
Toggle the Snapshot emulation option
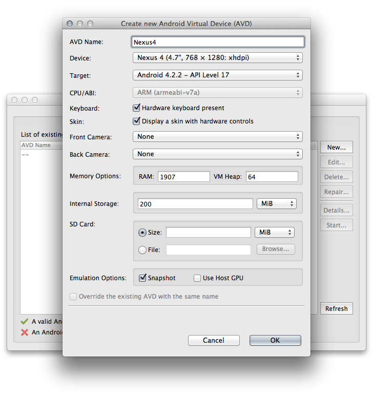(142, 278)
